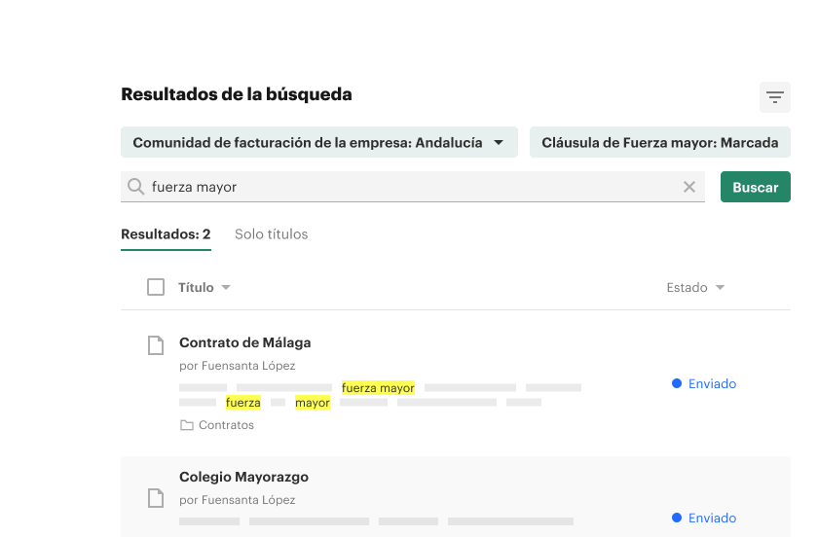Tick the select-all checkbox beside Título
The image size is (818, 537).
(x=156, y=287)
